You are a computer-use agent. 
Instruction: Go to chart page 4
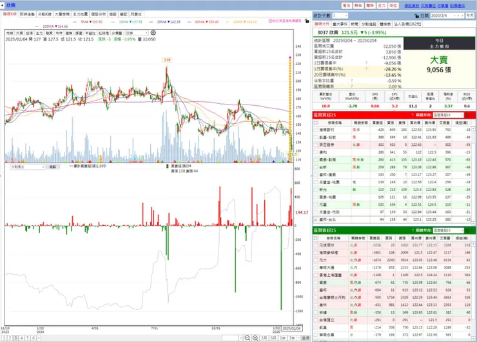(x=22, y=338)
